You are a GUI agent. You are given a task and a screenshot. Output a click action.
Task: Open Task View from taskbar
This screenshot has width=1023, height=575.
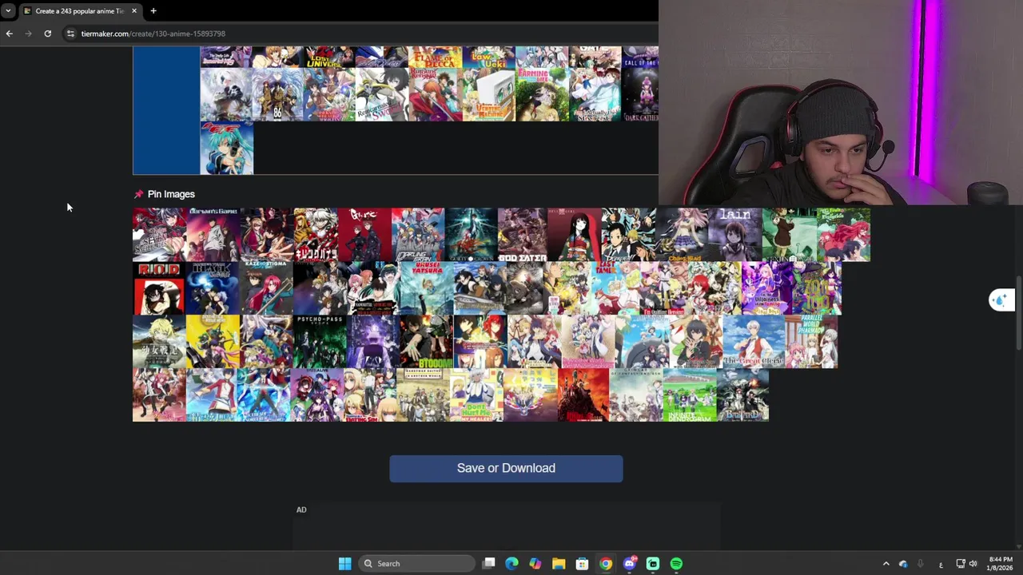point(489,564)
